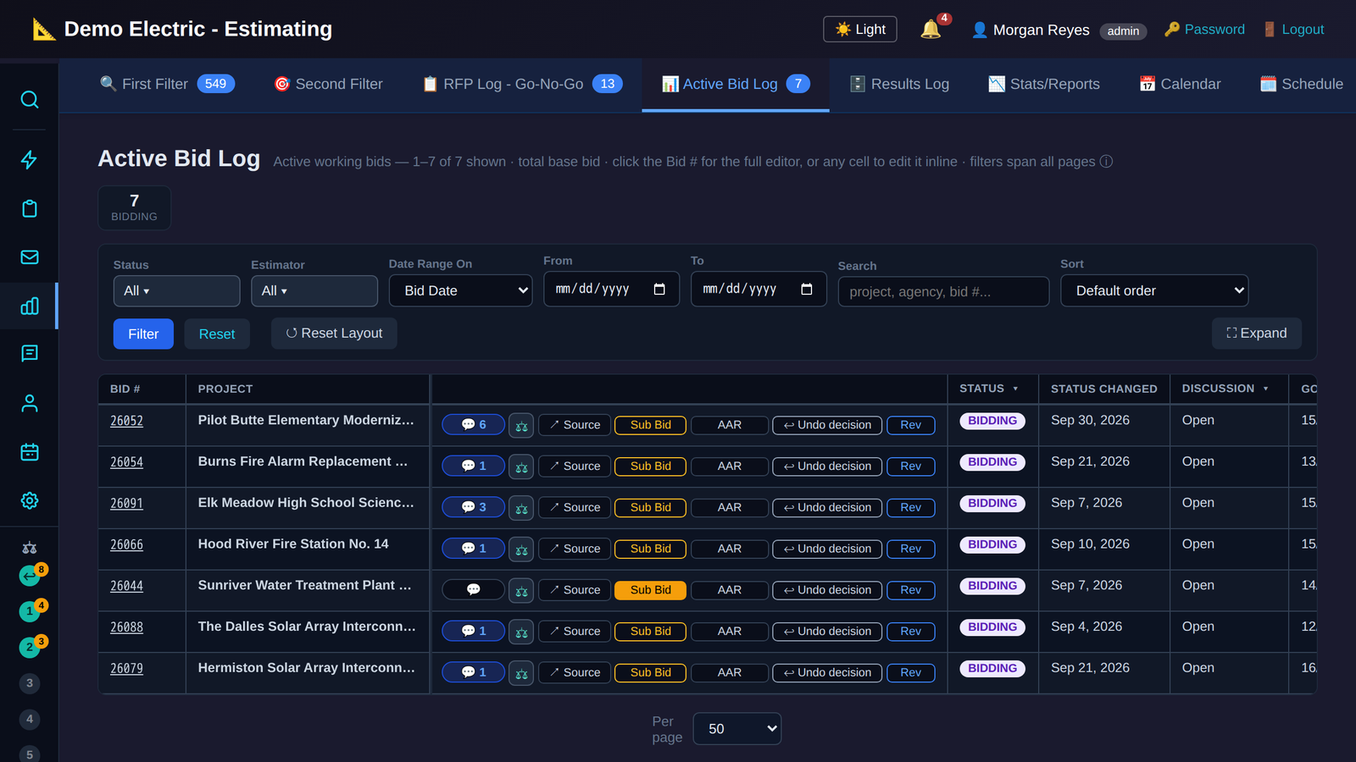Open the Estimator filter dropdown
This screenshot has width=1356, height=762.
click(314, 290)
